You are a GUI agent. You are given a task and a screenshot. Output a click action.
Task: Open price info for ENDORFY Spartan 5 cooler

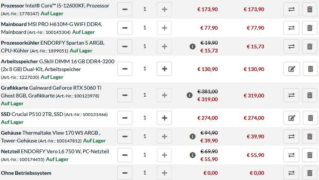tap(192, 46)
